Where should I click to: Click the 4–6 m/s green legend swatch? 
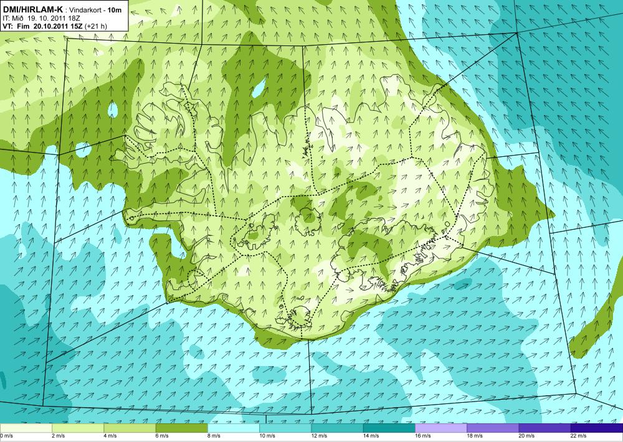(130, 428)
